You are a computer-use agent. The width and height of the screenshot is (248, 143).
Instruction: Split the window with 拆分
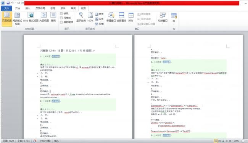(130, 17)
